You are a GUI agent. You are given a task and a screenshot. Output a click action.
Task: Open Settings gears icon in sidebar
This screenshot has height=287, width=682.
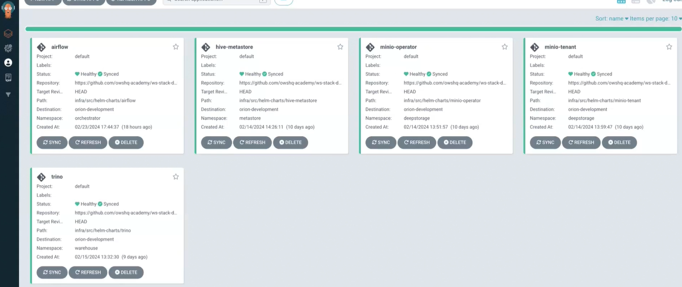tap(8, 48)
